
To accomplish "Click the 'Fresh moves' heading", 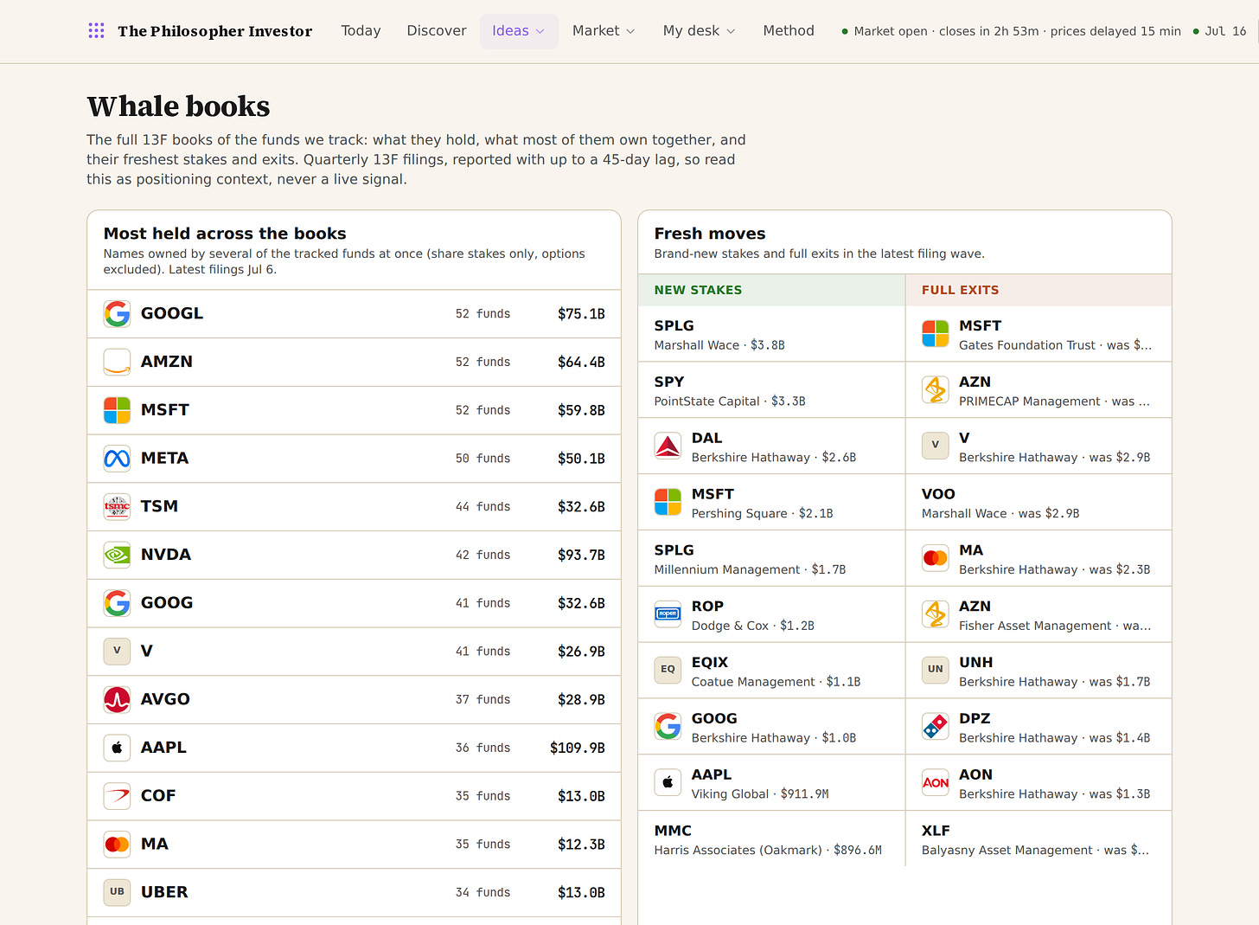I will pos(710,234).
